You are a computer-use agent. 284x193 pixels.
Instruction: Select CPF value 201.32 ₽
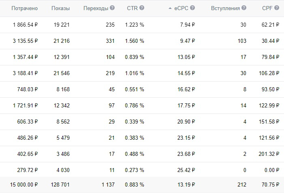coord(269,154)
